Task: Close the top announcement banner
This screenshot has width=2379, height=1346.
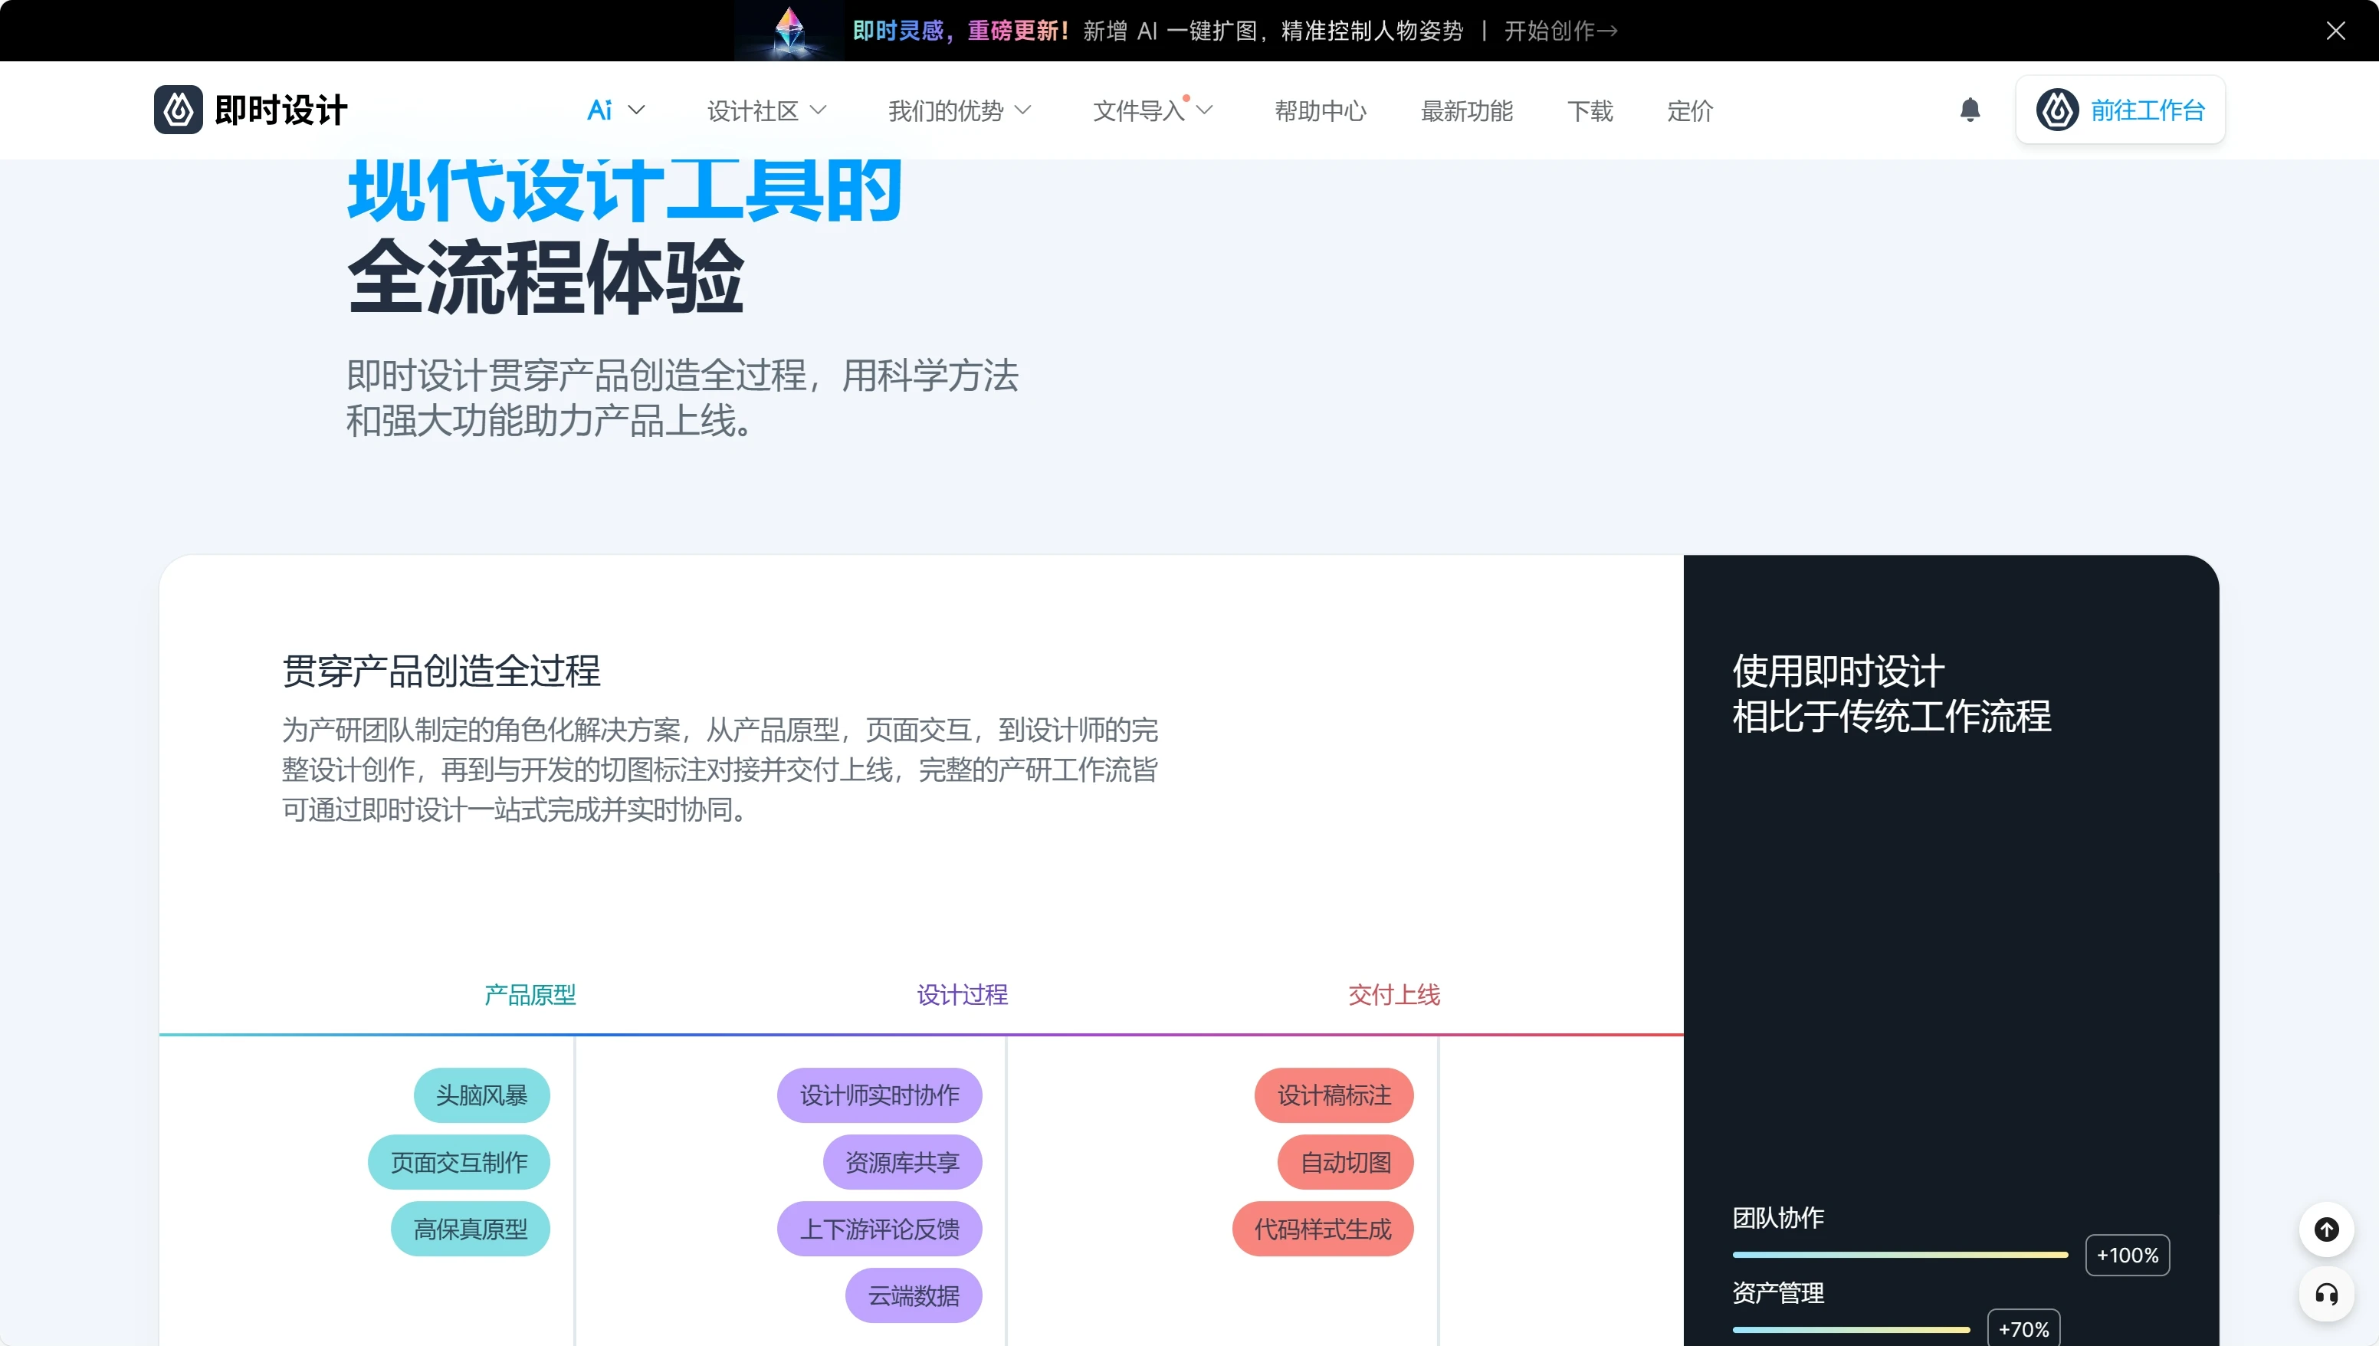Action: (2335, 31)
